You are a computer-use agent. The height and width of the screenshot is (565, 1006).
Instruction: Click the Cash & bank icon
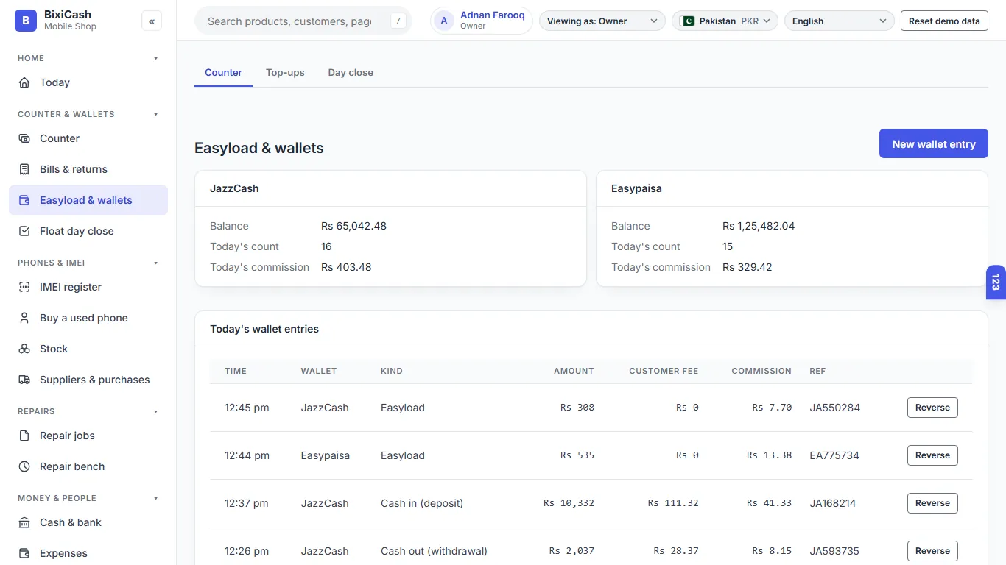tap(24, 522)
